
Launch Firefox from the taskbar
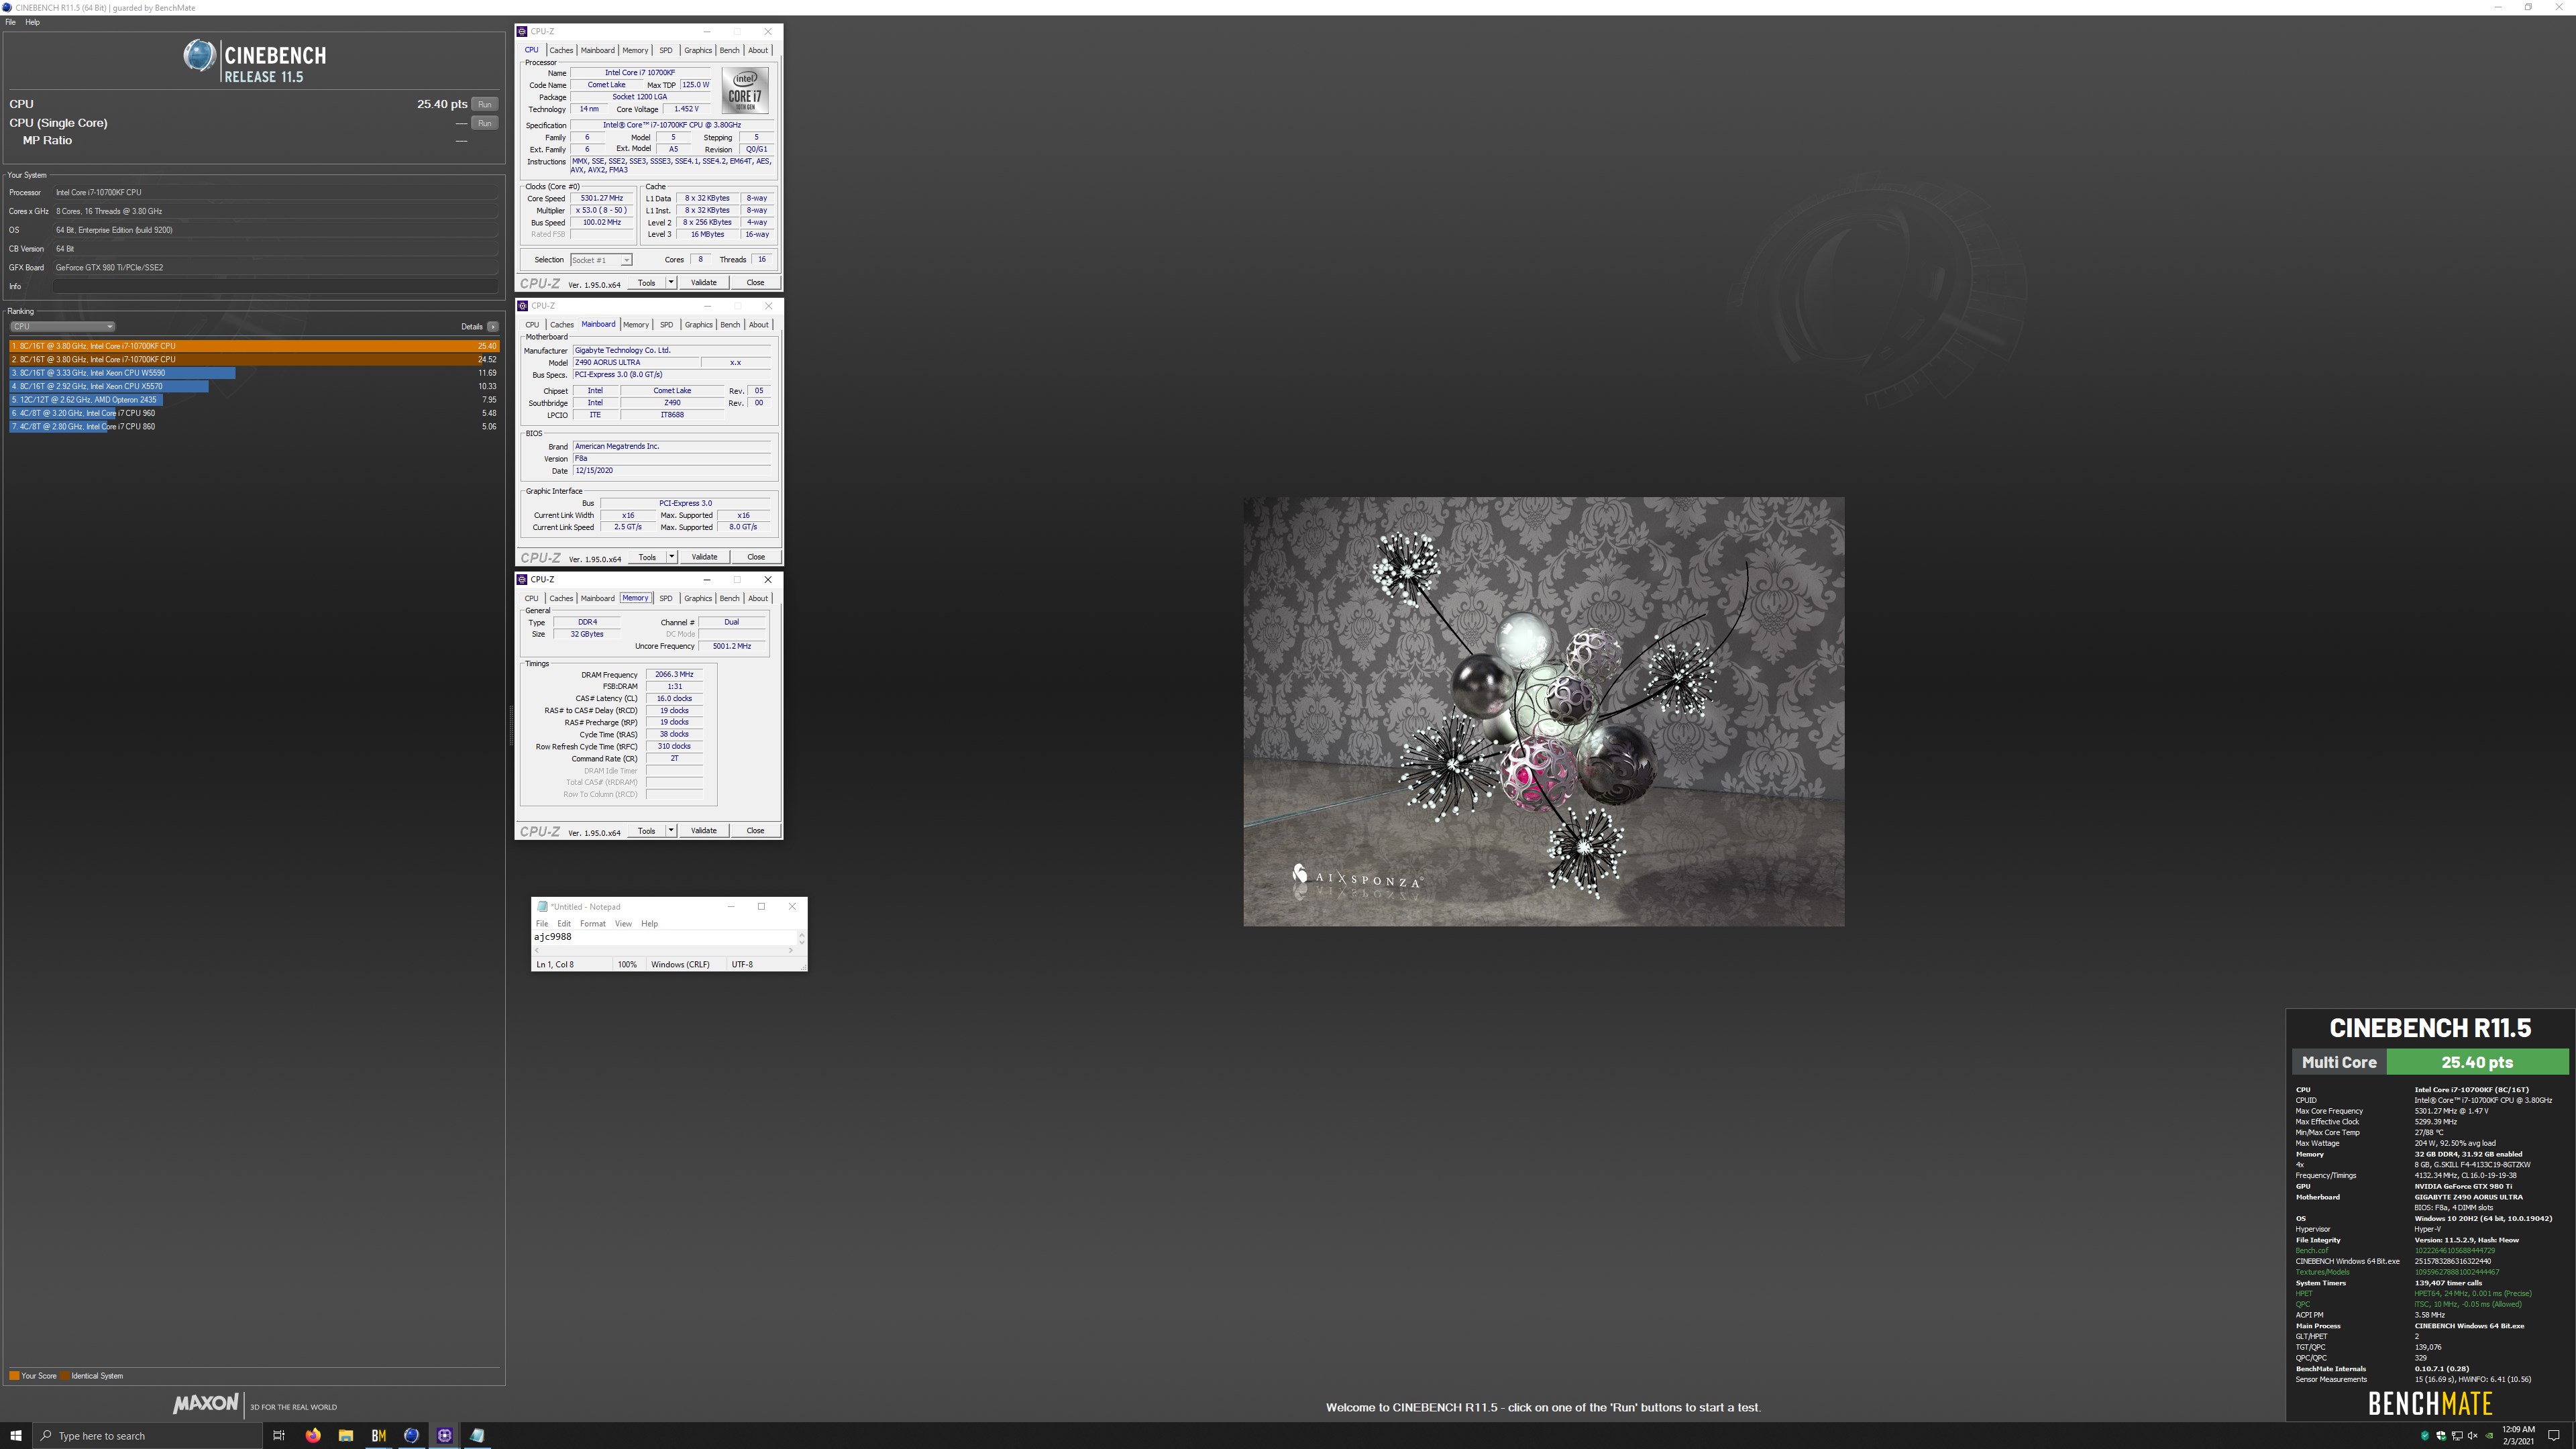[313, 1436]
